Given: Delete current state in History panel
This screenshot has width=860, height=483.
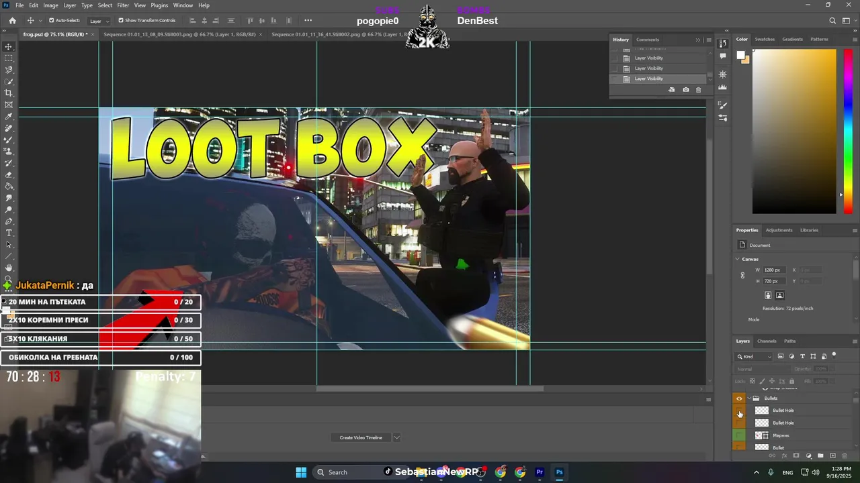Looking at the screenshot, I should (x=698, y=90).
